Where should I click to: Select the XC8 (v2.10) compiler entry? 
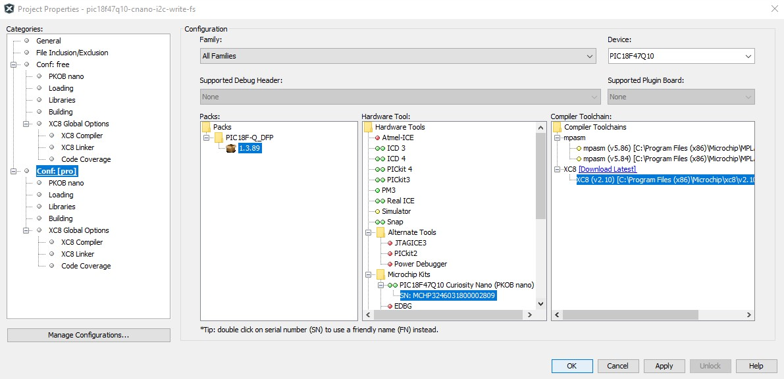tap(665, 180)
